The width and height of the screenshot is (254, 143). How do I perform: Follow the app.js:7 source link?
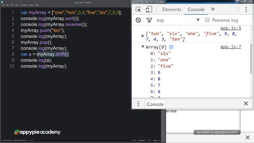[231, 47]
